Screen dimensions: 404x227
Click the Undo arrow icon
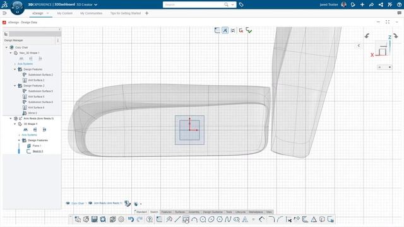(131, 219)
